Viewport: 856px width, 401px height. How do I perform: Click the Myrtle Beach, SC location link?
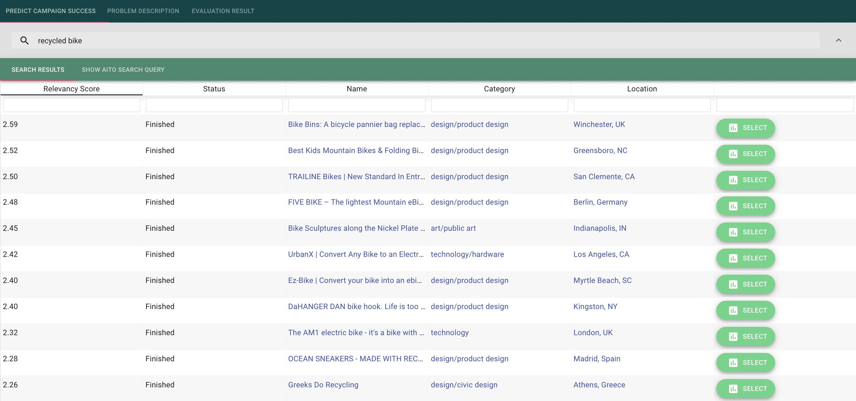pyautogui.click(x=602, y=280)
